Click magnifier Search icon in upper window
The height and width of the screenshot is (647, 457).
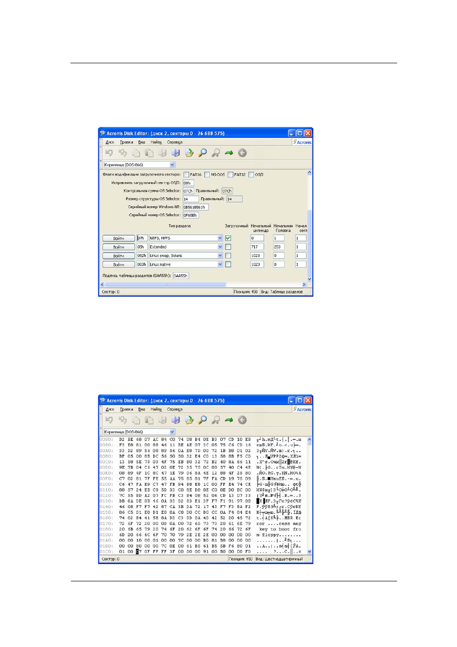tap(203, 153)
